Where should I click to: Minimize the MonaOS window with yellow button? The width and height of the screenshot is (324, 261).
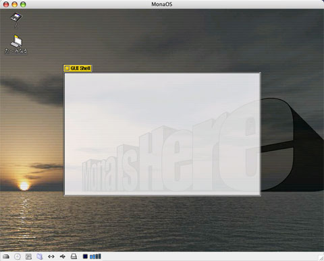tap(15, 4)
